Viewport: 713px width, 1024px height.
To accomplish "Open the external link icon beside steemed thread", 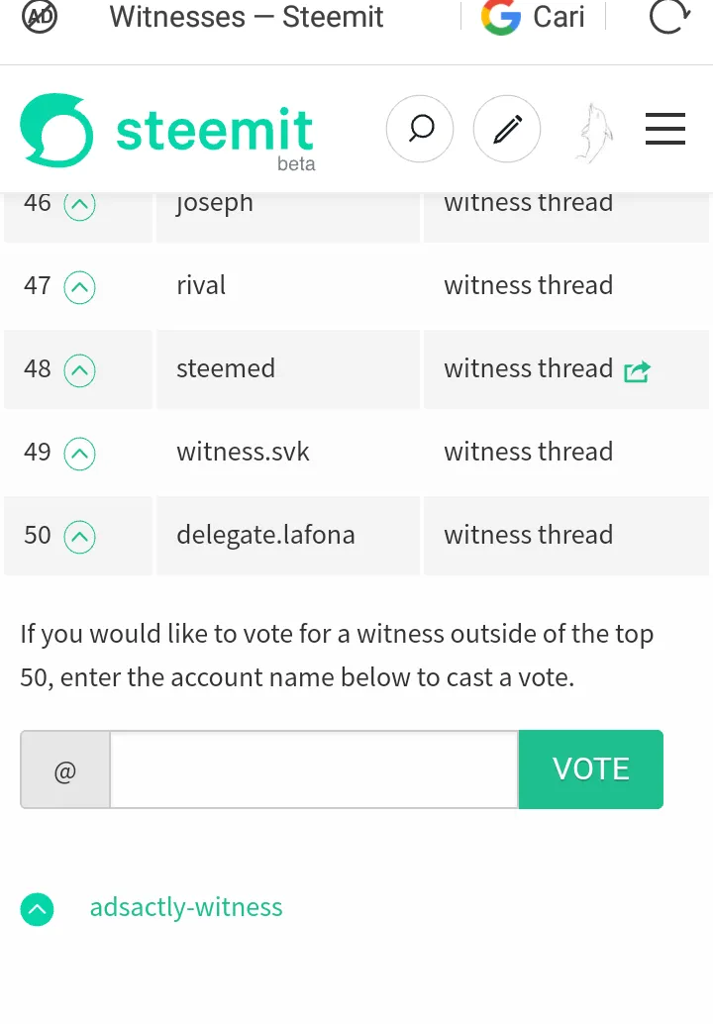I will (x=638, y=371).
